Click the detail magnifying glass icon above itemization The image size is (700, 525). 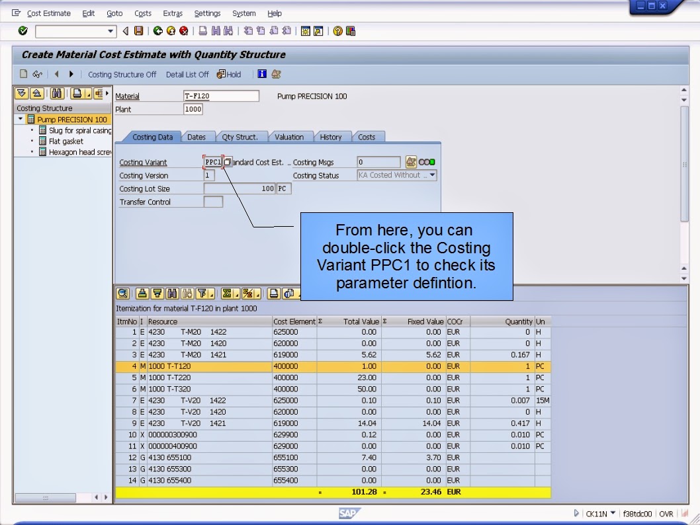[122, 293]
